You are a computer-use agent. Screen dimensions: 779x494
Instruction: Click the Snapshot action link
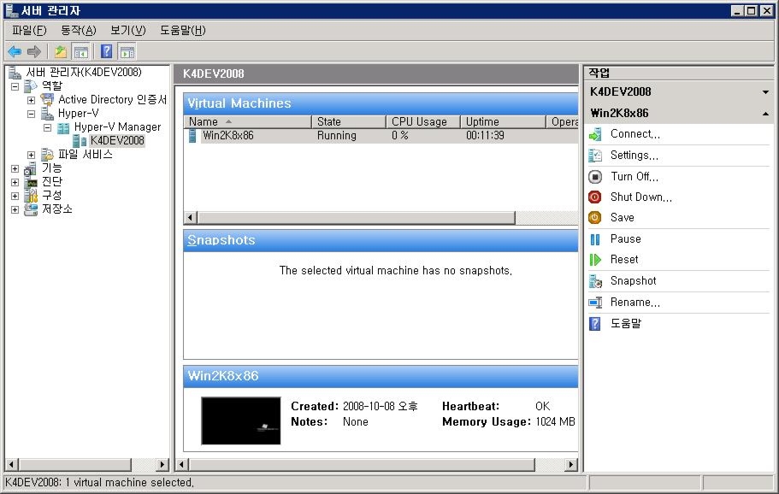633,281
